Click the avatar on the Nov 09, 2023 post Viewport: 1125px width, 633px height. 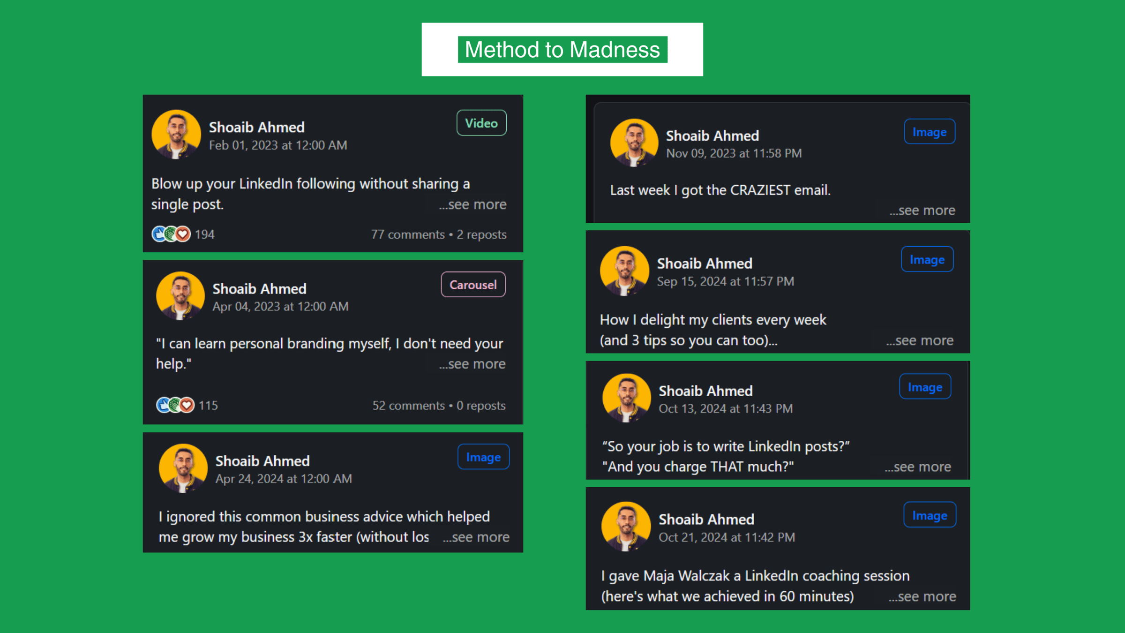[634, 143]
